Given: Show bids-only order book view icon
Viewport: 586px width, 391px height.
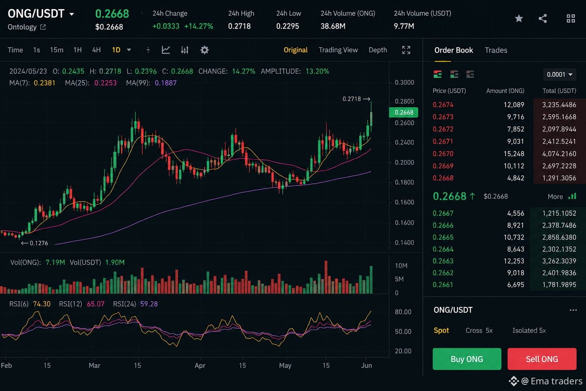Looking at the screenshot, I should point(454,74).
